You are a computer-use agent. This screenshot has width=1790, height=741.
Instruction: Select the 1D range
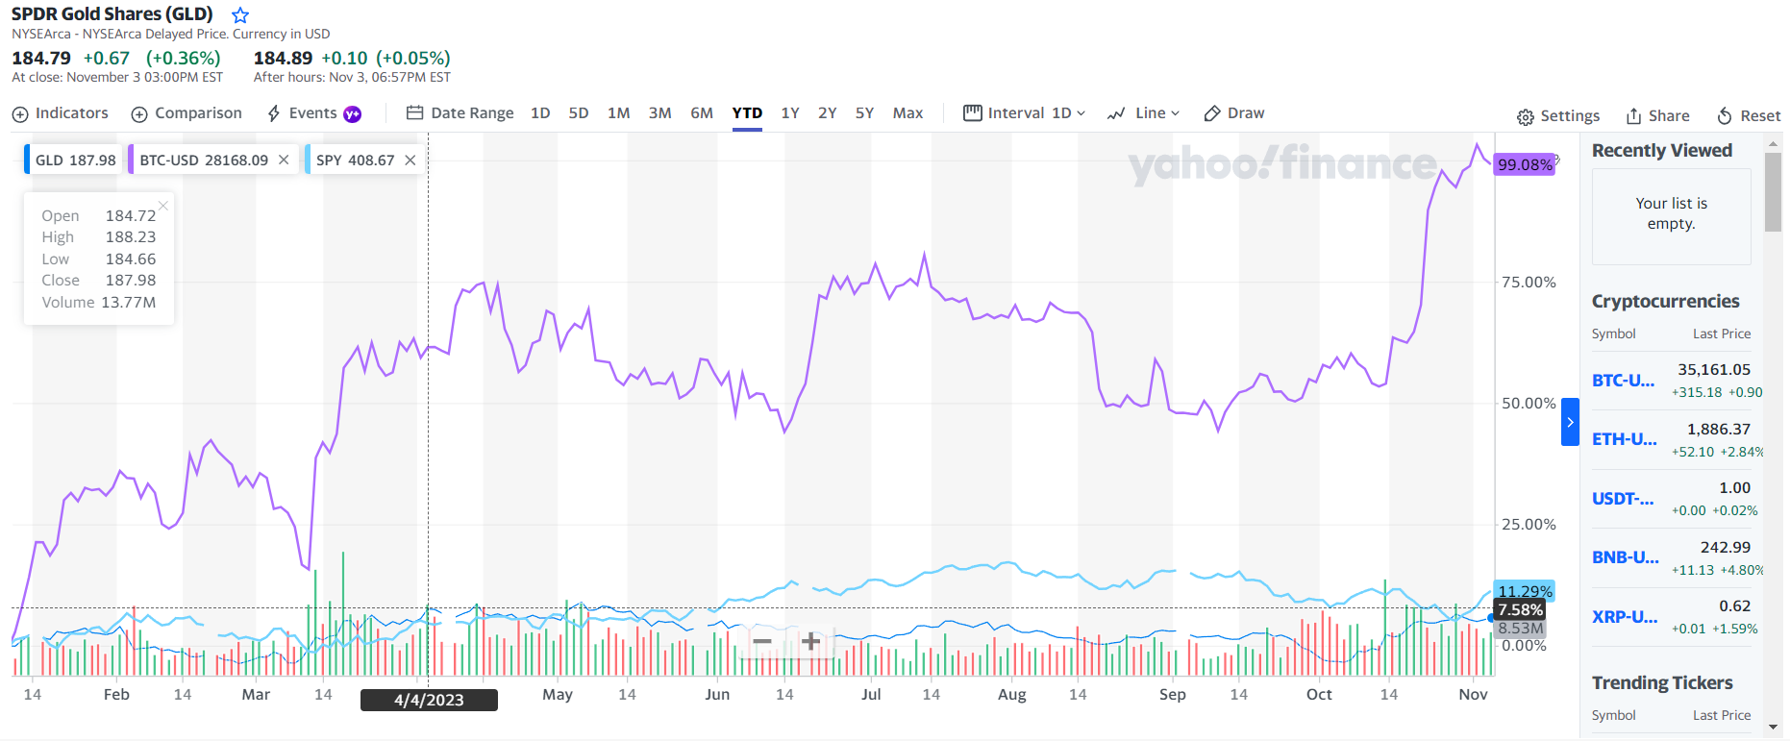pyautogui.click(x=540, y=113)
